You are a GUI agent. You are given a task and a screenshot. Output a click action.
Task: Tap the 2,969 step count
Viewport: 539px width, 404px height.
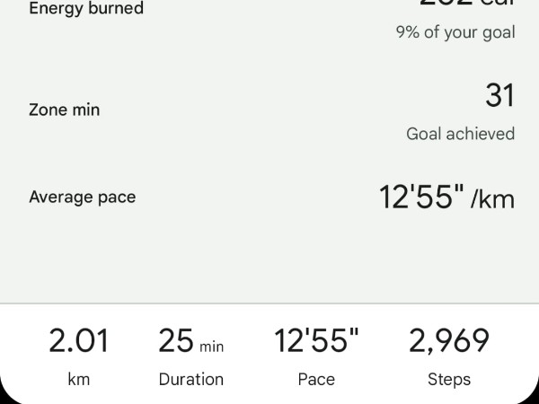(x=449, y=341)
